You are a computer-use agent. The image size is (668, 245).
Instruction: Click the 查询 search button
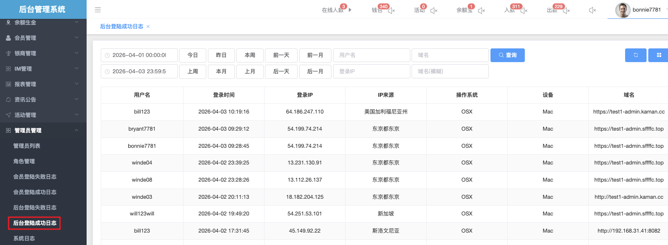[x=507, y=55]
